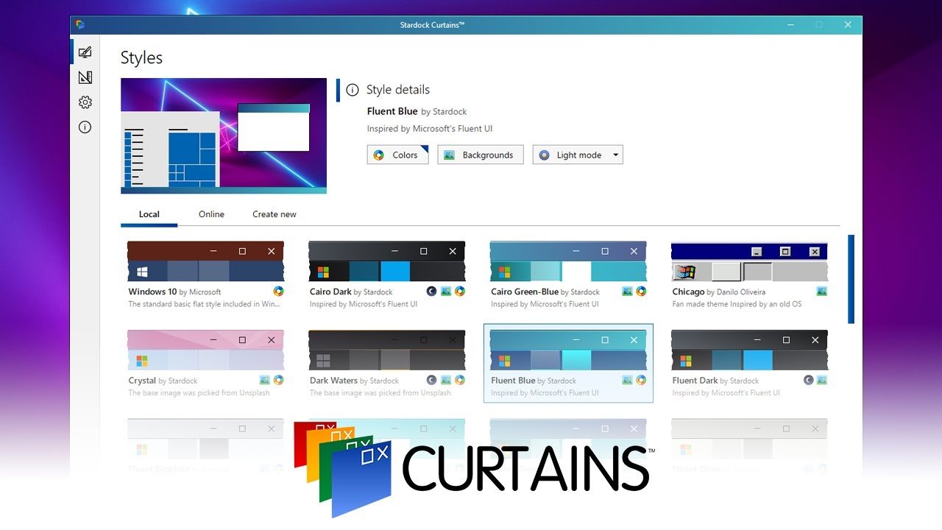Switch to the Local tab
942x530 pixels.
tap(149, 214)
